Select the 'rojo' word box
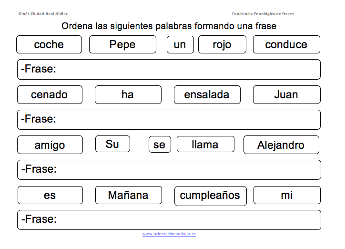The image size is (345, 249). pos(222,44)
